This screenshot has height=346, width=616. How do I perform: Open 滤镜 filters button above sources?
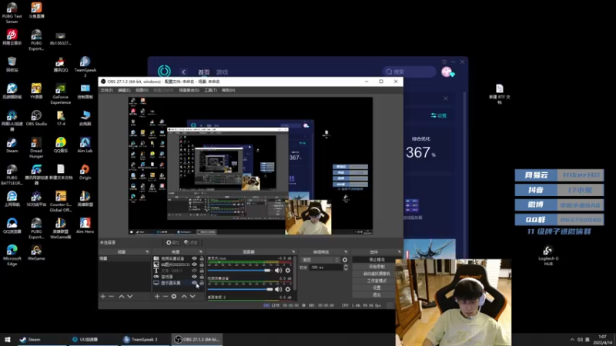[x=191, y=242]
